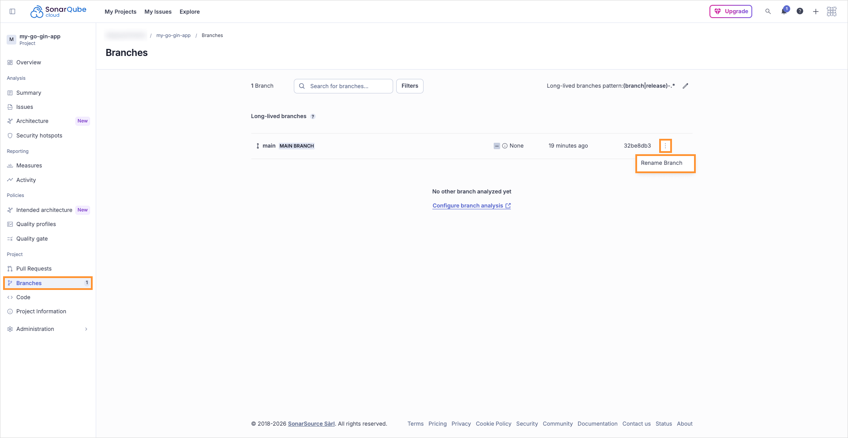
Task: Click the Long-lived branches help tooltip icon
Action: 313,117
